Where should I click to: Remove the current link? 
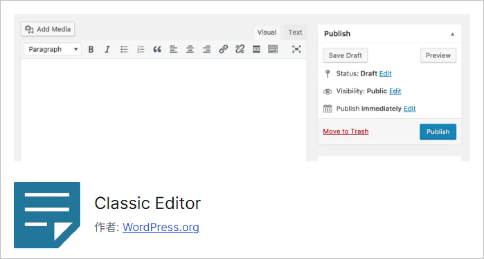coord(240,49)
